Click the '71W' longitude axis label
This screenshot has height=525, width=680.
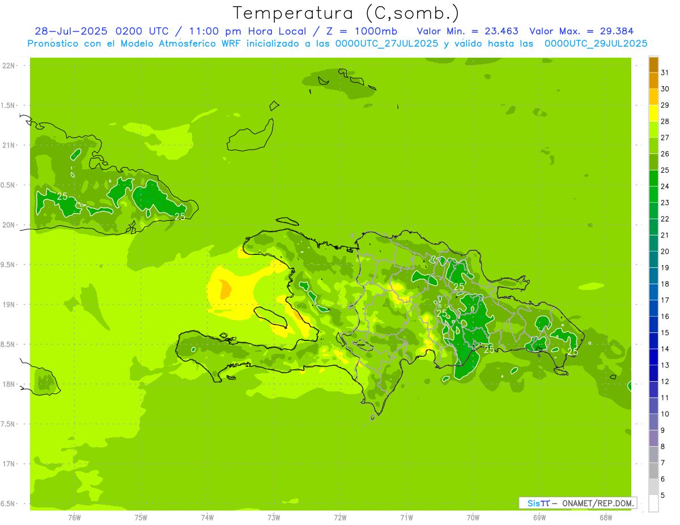(x=406, y=518)
